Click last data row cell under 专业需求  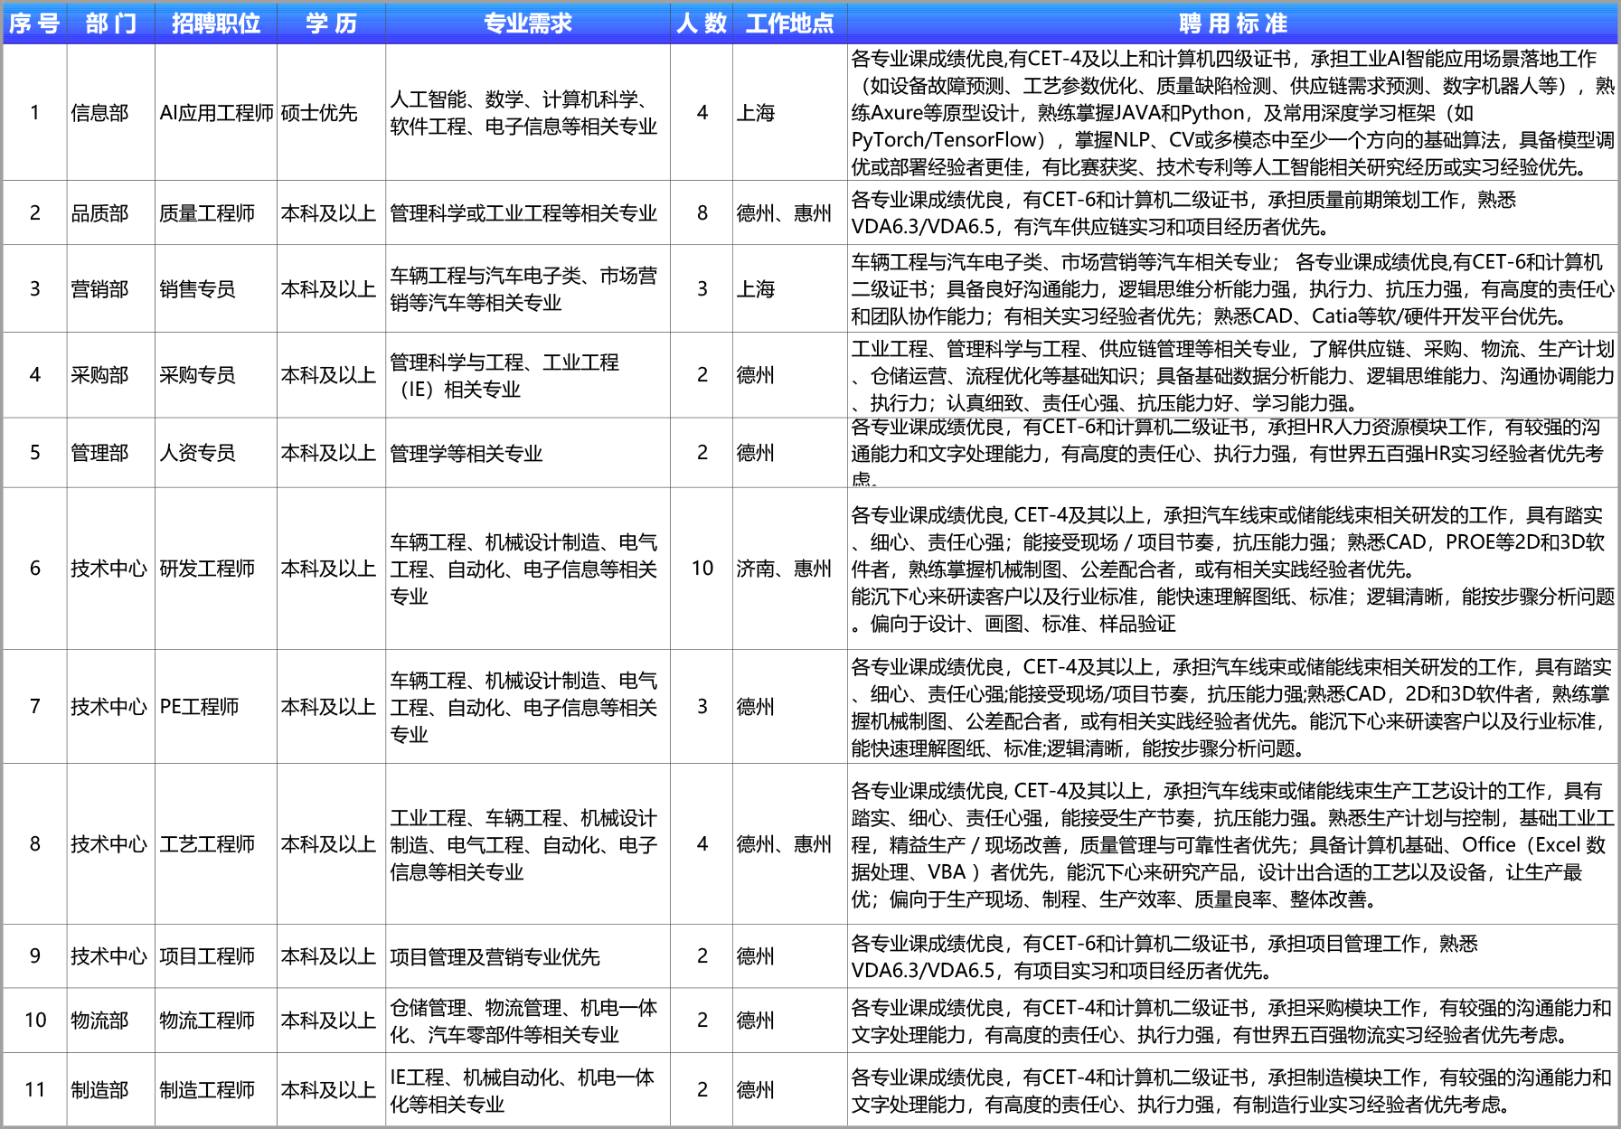(x=528, y=1089)
